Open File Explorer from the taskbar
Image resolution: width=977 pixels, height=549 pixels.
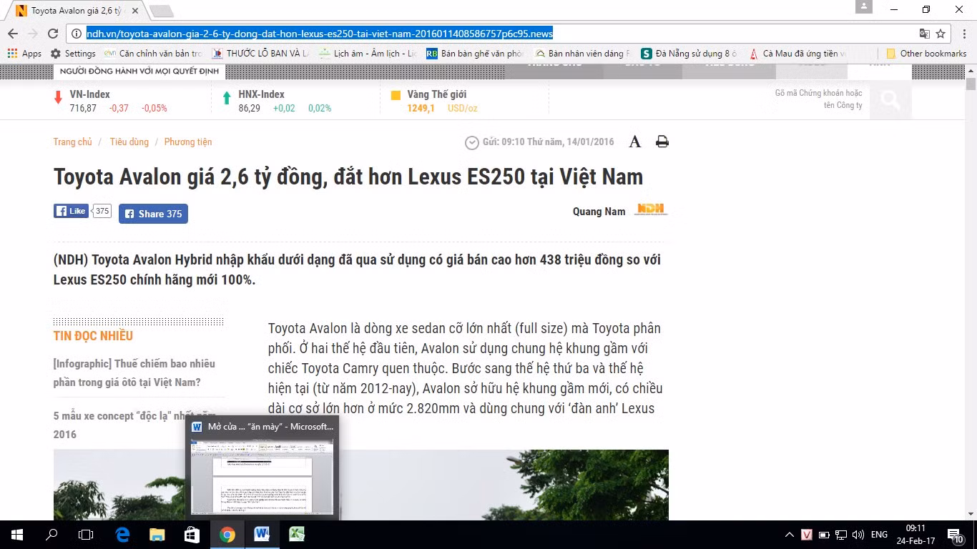tap(157, 535)
